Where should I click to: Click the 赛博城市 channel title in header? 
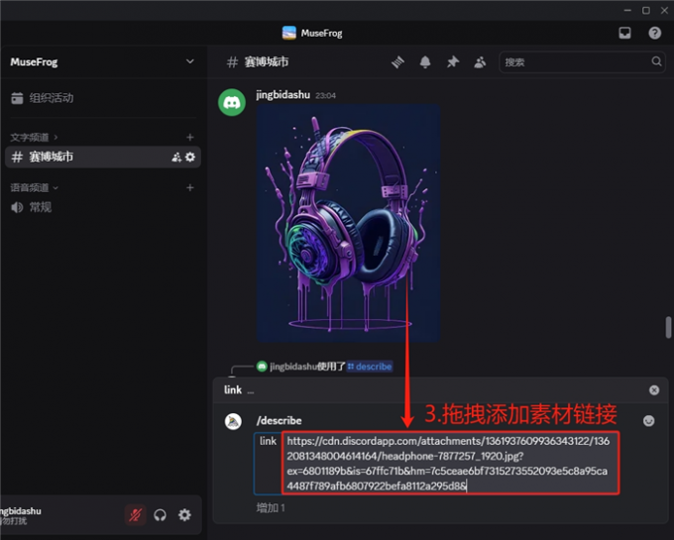click(x=267, y=62)
